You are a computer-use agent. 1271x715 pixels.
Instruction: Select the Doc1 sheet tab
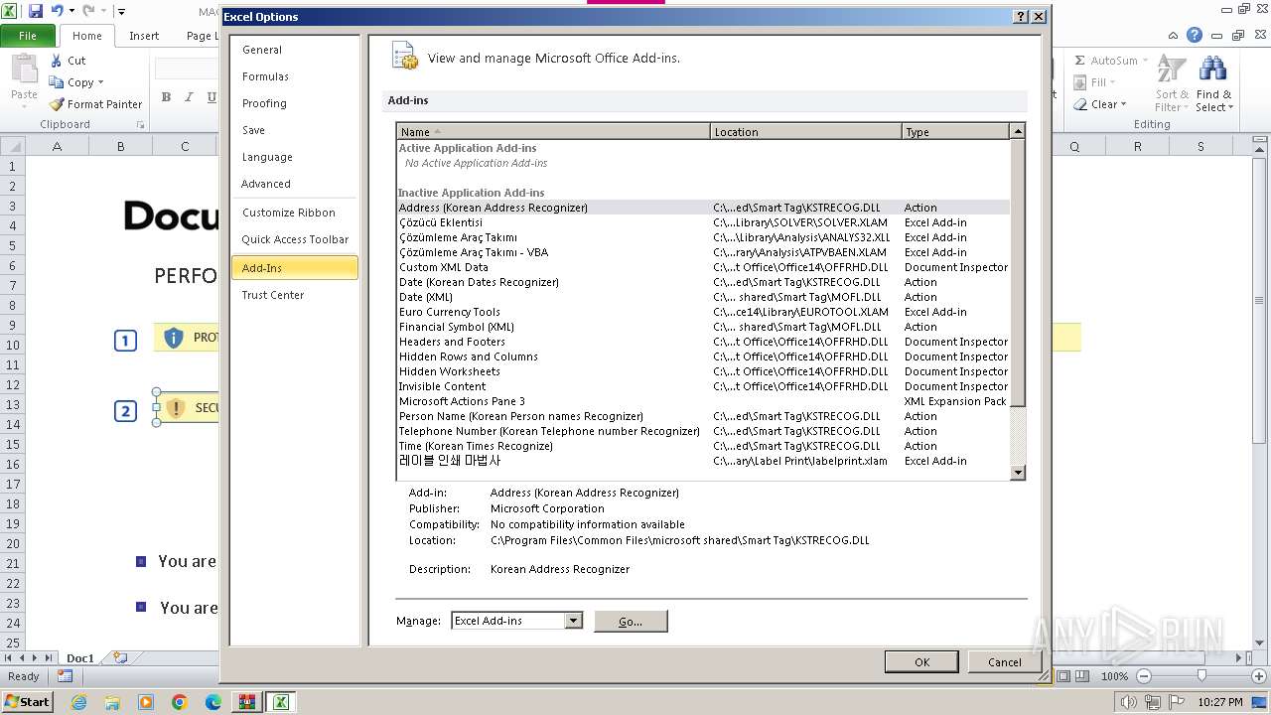80,657
